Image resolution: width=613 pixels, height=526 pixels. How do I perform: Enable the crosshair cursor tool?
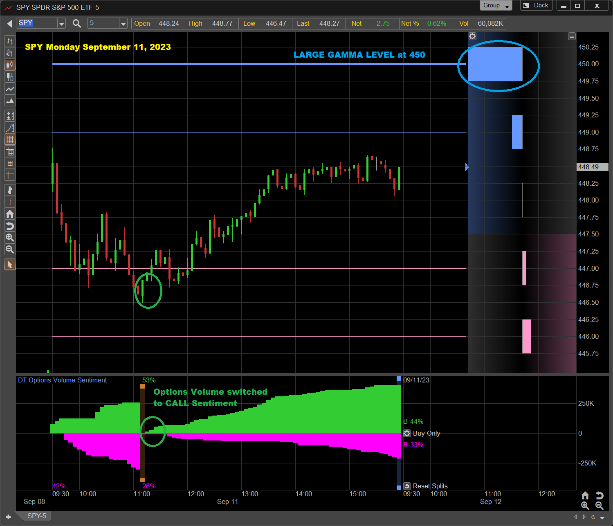pos(10,175)
